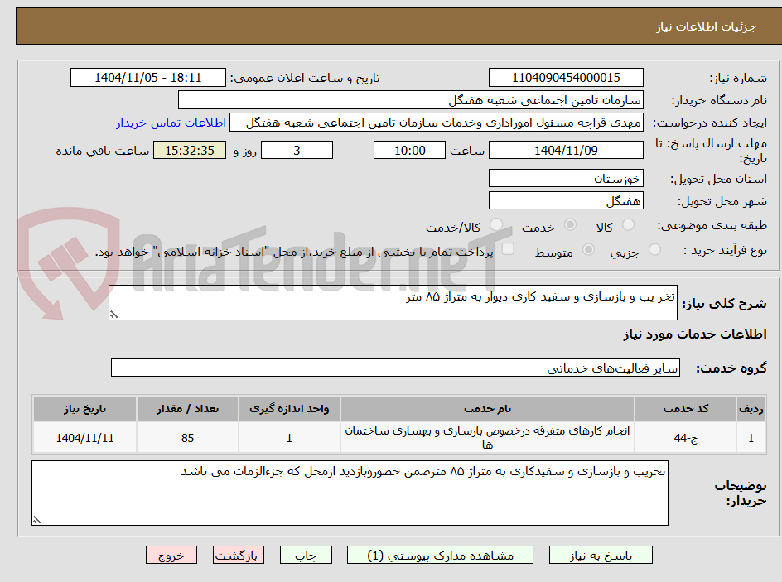Image resolution: width=782 pixels, height=582 pixels.
Task: Click the ردیف column header
Action: pyautogui.click(x=751, y=409)
